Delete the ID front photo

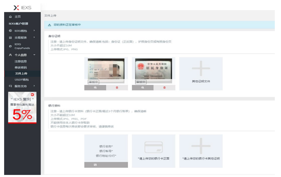(x=117, y=88)
